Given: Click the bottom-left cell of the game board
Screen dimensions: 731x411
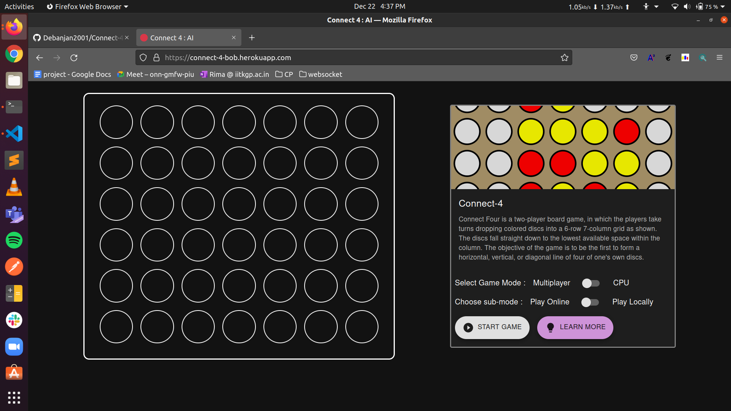Looking at the screenshot, I should point(116,327).
